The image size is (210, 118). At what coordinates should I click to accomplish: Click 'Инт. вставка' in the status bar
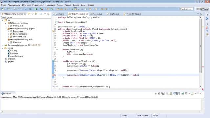tap(143, 116)
